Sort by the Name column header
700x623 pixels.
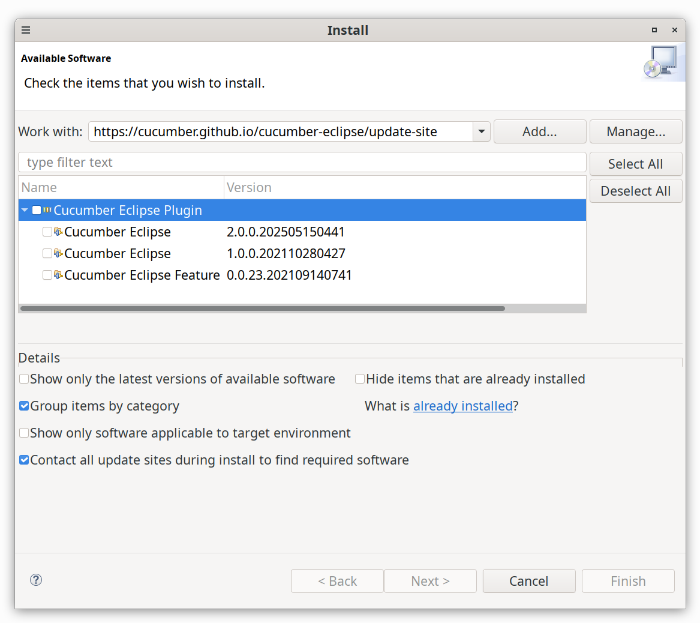121,187
